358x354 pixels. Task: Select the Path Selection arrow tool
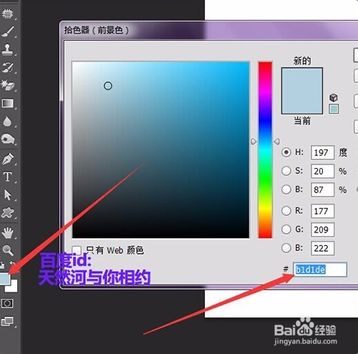point(8,195)
